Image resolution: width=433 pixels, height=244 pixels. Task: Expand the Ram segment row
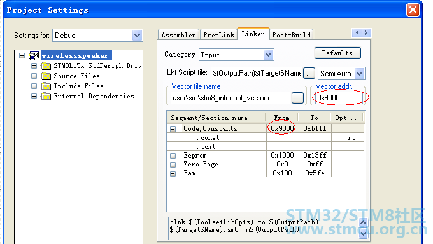173,173
